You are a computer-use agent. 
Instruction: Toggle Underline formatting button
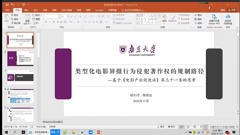[x=54, y=22]
